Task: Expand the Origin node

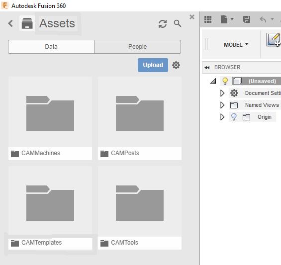Action: tap(222, 117)
